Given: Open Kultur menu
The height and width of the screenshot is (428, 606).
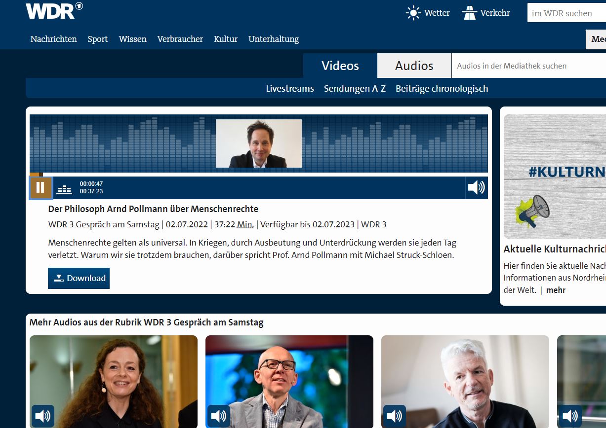Looking at the screenshot, I should [x=226, y=39].
